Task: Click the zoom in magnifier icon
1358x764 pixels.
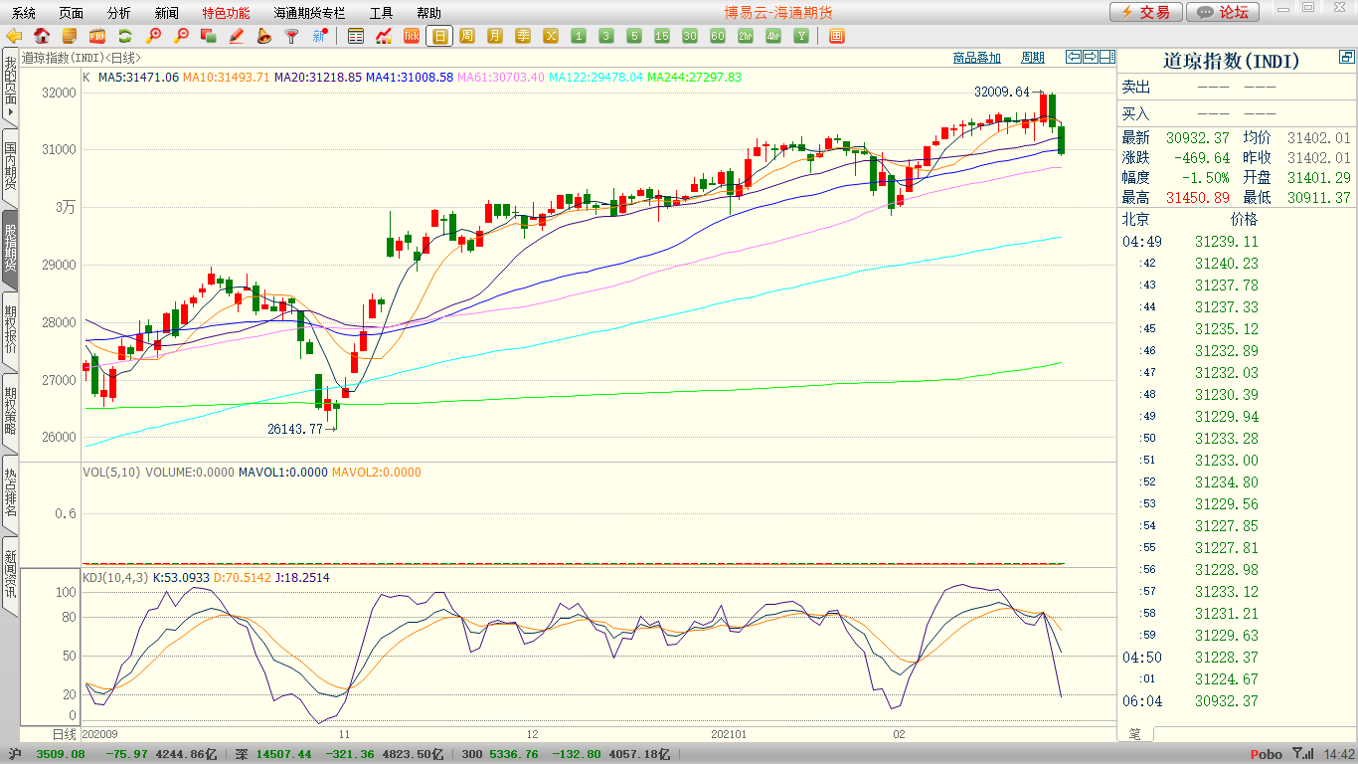Action: (x=153, y=36)
